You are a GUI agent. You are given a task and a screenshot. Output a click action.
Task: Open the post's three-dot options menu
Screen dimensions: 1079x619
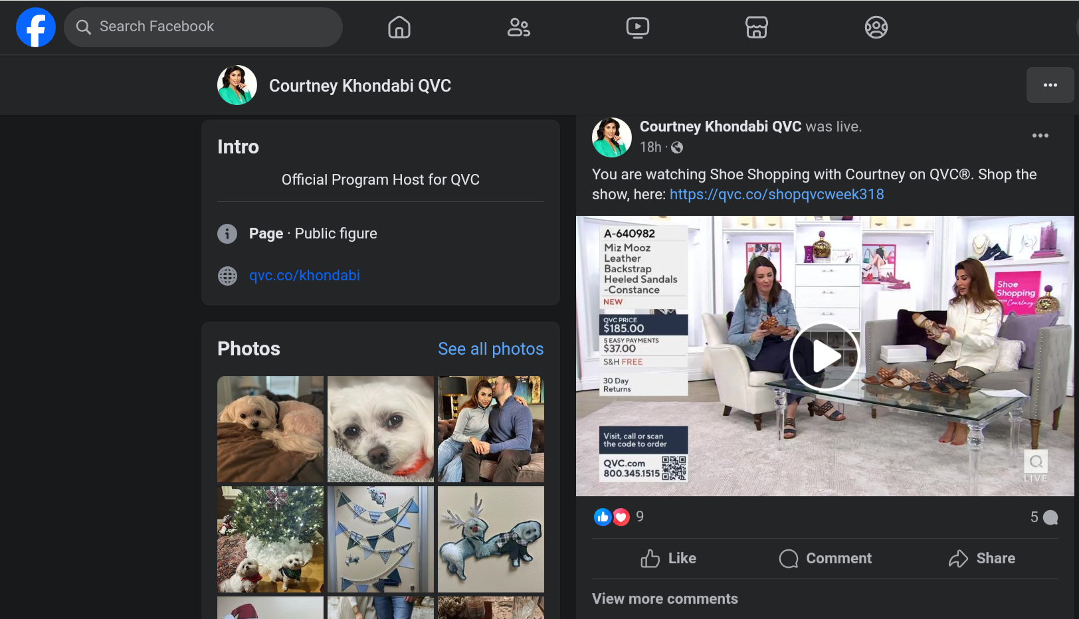1040,135
